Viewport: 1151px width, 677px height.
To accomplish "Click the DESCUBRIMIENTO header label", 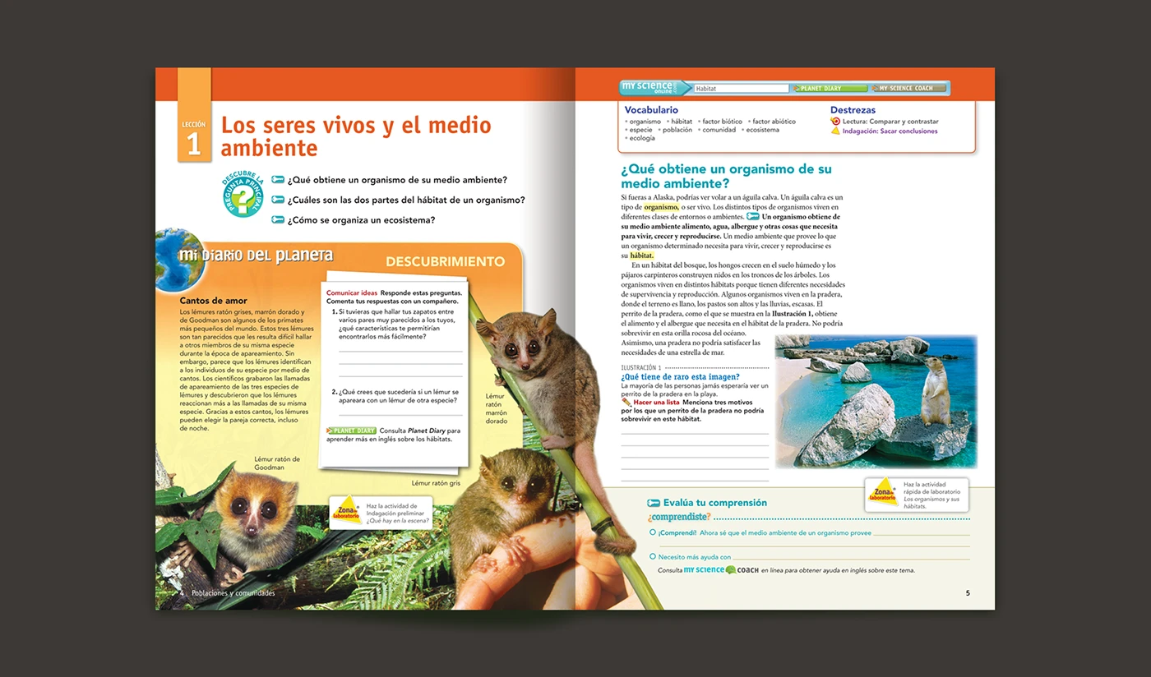I will (x=445, y=262).
